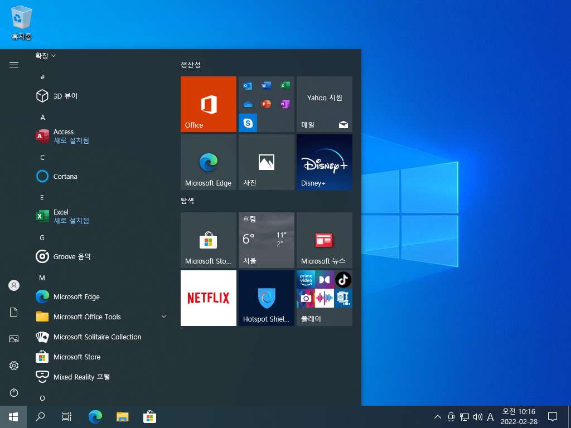Click the 확장 dropdown at top
This screenshot has height=428, width=571.
click(x=46, y=56)
